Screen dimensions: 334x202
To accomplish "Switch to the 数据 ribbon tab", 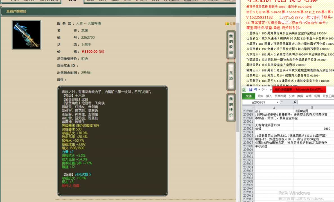I will (x=300, y=96).
